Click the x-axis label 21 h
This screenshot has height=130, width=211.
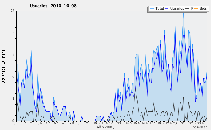(184, 123)
